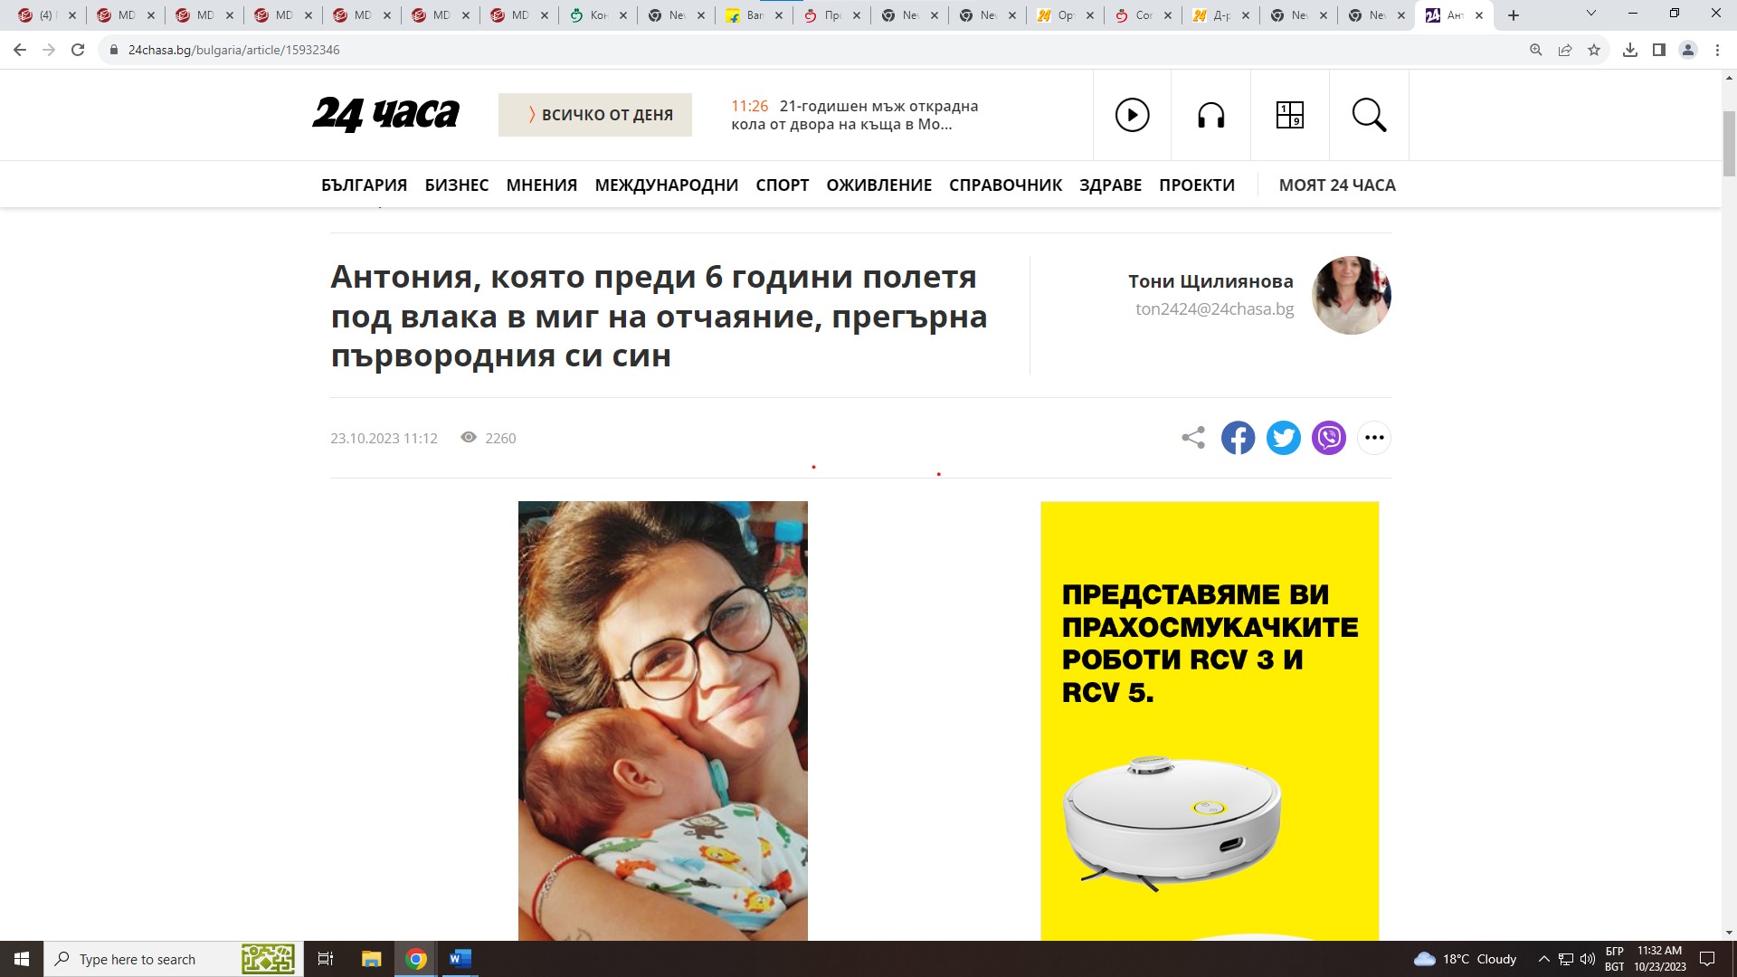Screen dimensions: 1737x977
Task: Show hidden system tray icons
Action: [1543, 959]
